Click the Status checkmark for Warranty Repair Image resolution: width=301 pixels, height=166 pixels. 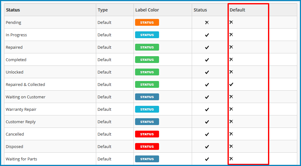click(x=207, y=110)
